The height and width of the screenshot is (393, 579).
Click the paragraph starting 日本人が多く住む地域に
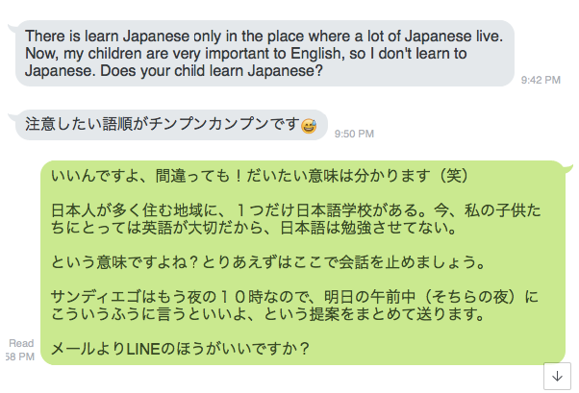click(x=296, y=219)
